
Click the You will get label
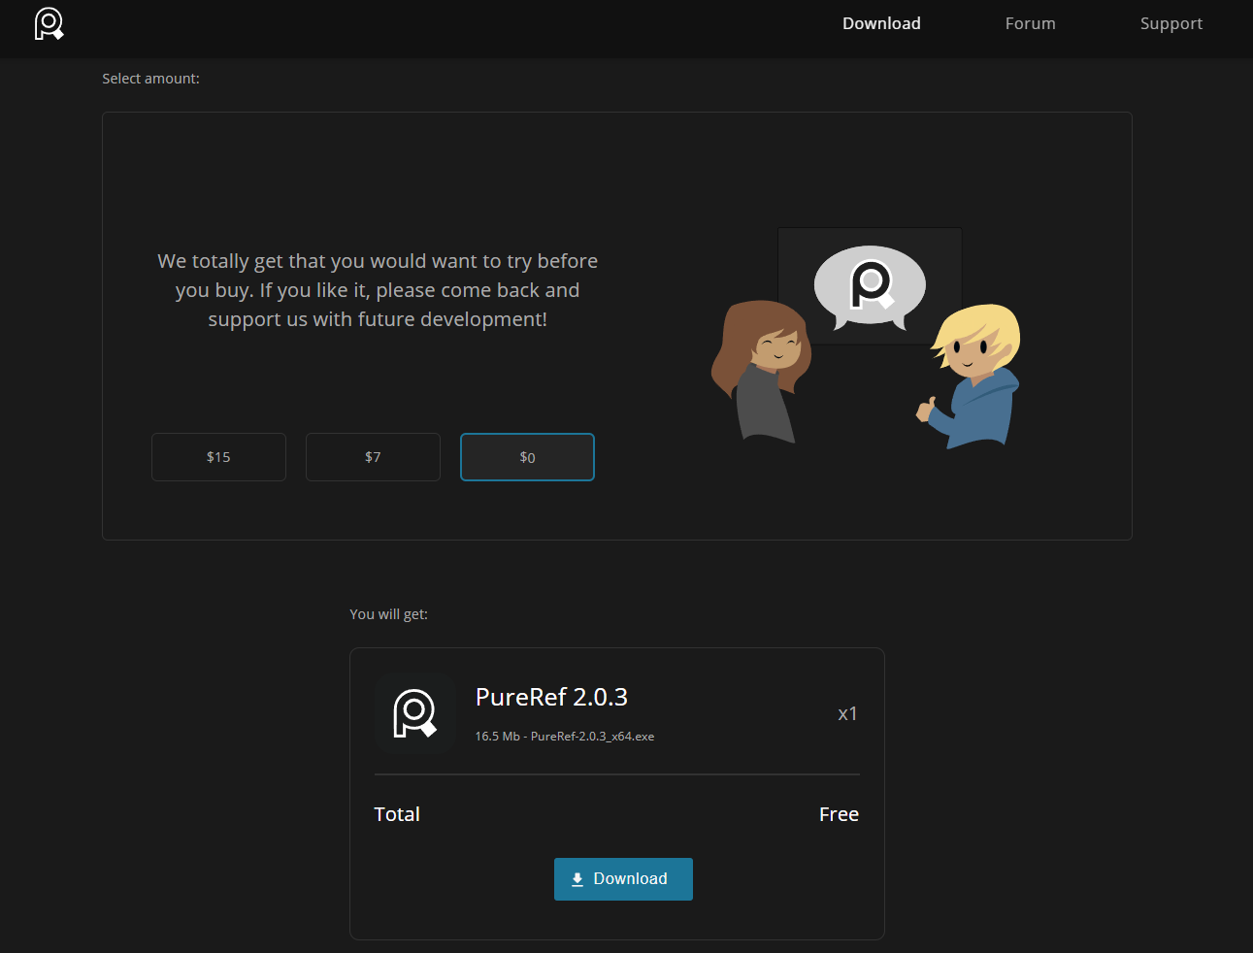tap(388, 614)
